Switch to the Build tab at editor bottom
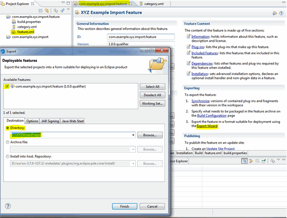287x218 pixels. 198,153
